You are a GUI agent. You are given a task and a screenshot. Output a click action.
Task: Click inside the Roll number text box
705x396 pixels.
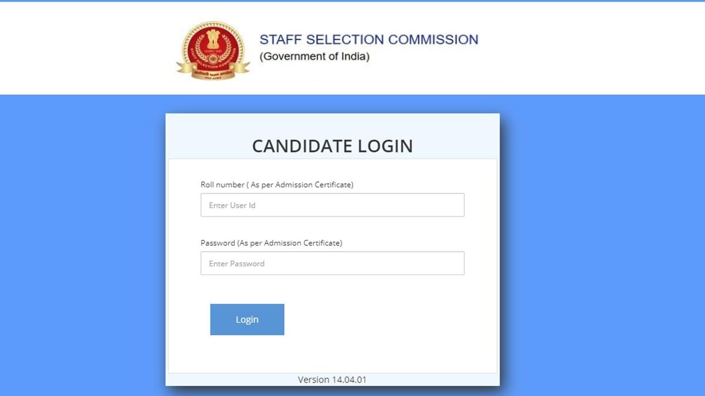(x=332, y=205)
